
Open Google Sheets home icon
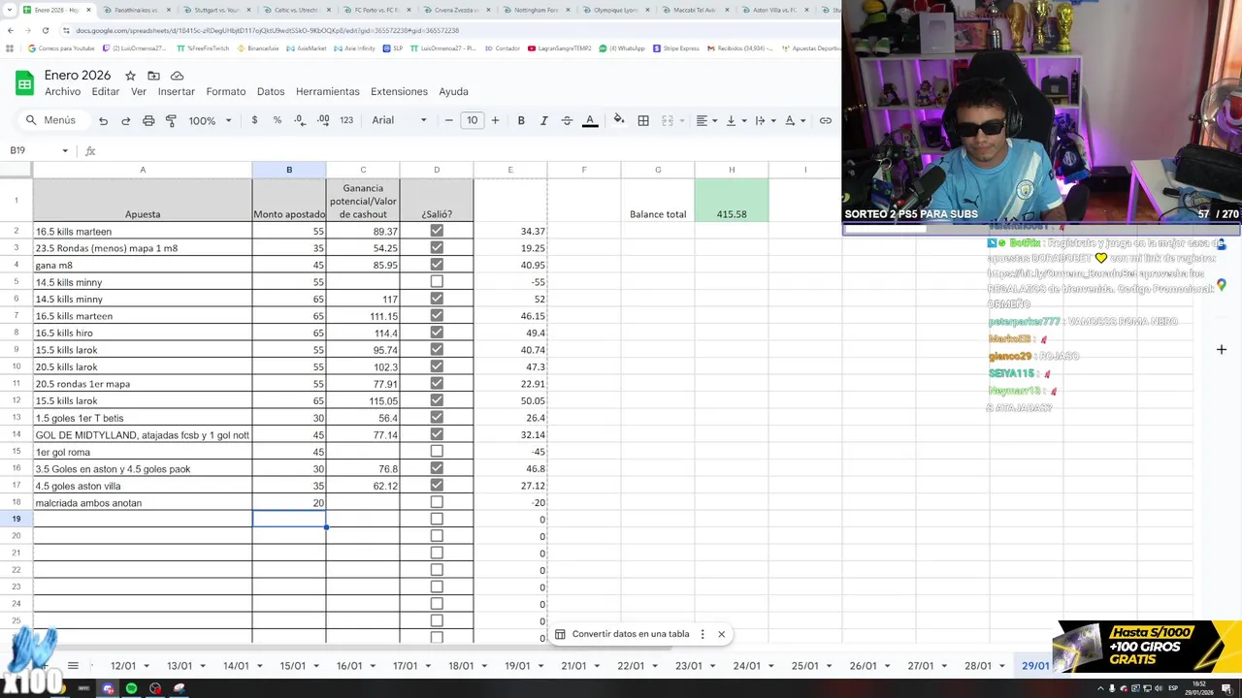[24, 82]
